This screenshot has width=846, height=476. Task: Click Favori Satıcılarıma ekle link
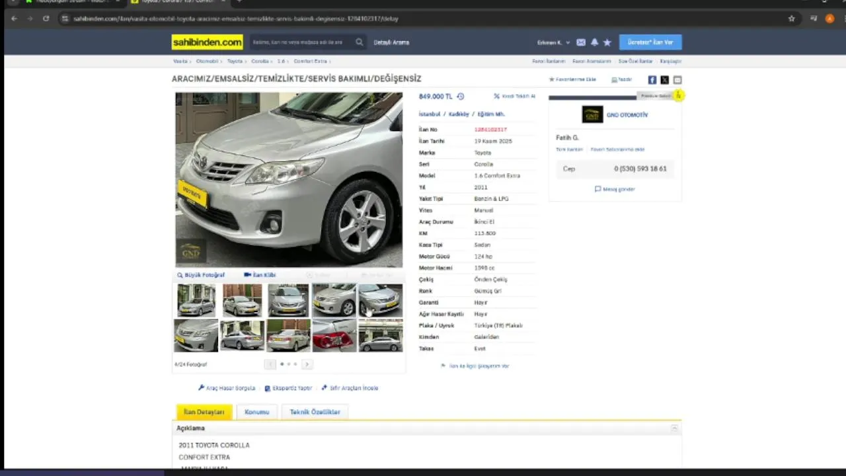coord(617,149)
